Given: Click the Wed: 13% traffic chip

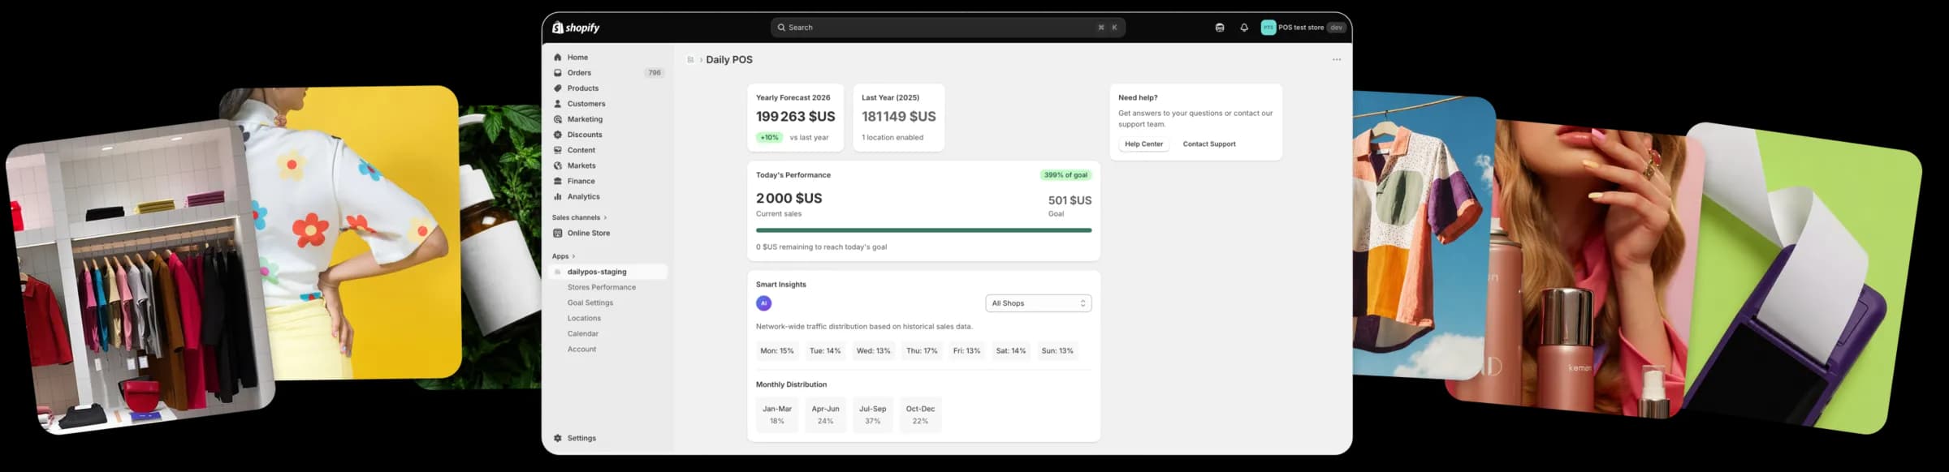Looking at the screenshot, I should point(873,351).
